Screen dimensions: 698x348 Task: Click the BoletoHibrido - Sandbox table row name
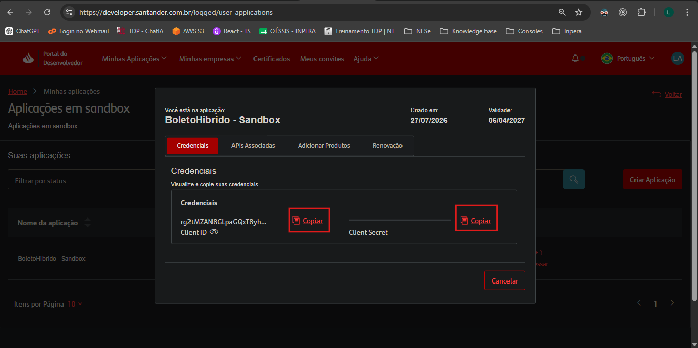click(52, 258)
